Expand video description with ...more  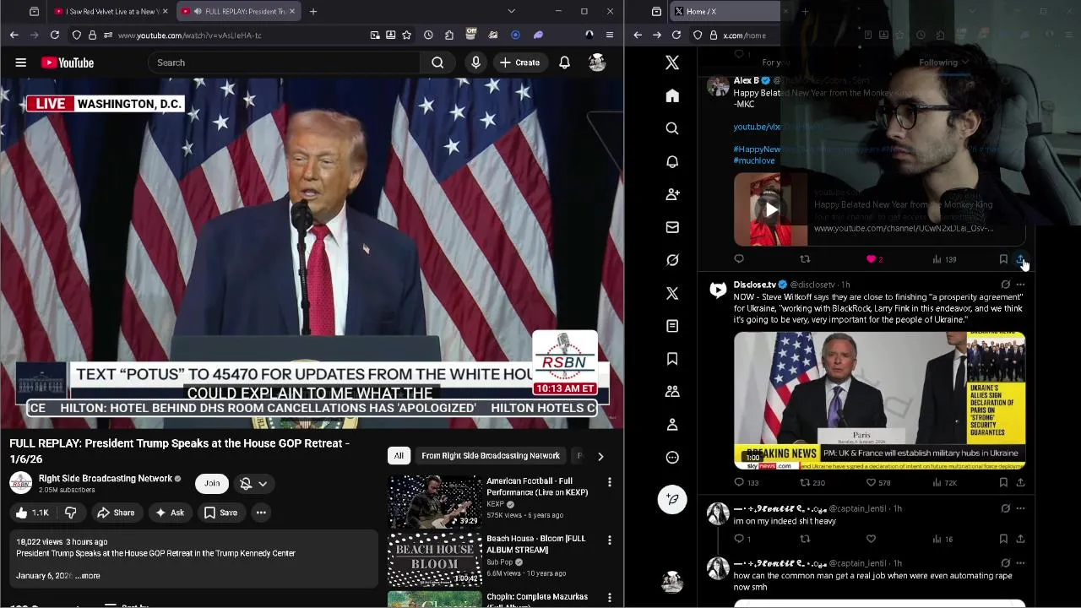click(89, 576)
